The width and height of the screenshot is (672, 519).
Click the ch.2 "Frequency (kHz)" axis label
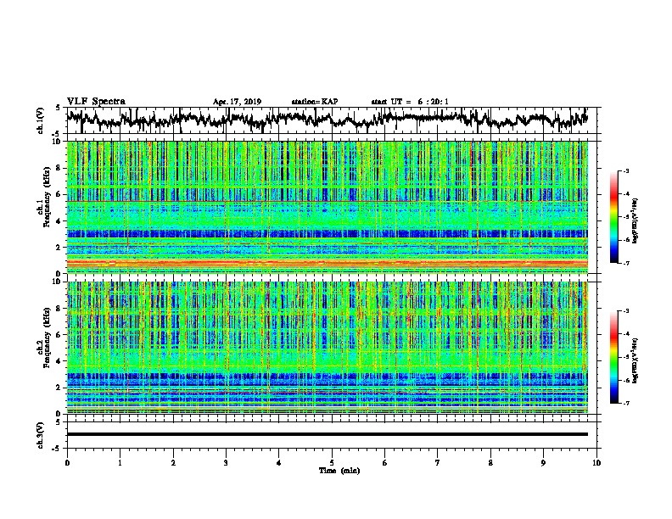click(47, 338)
